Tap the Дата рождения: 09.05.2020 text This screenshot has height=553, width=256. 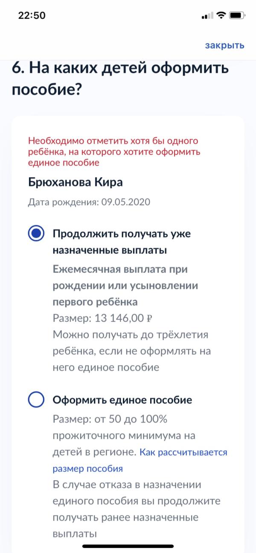click(x=89, y=202)
